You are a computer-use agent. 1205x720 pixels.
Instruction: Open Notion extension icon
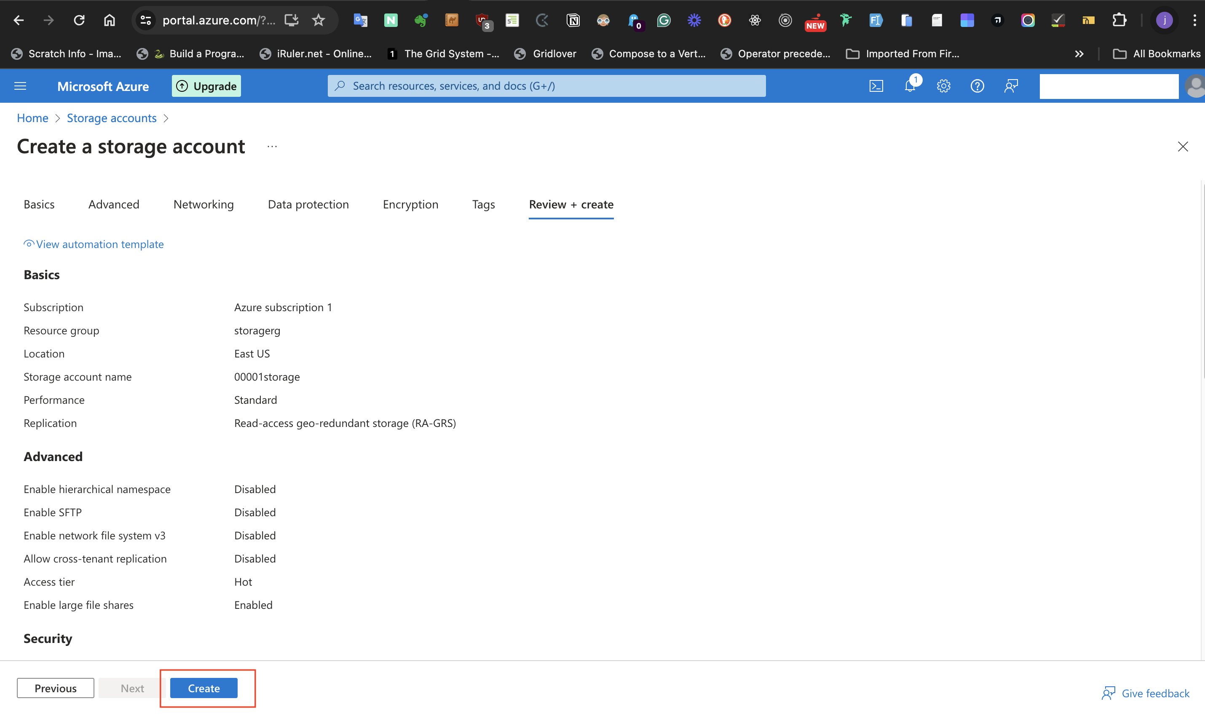[x=573, y=20]
